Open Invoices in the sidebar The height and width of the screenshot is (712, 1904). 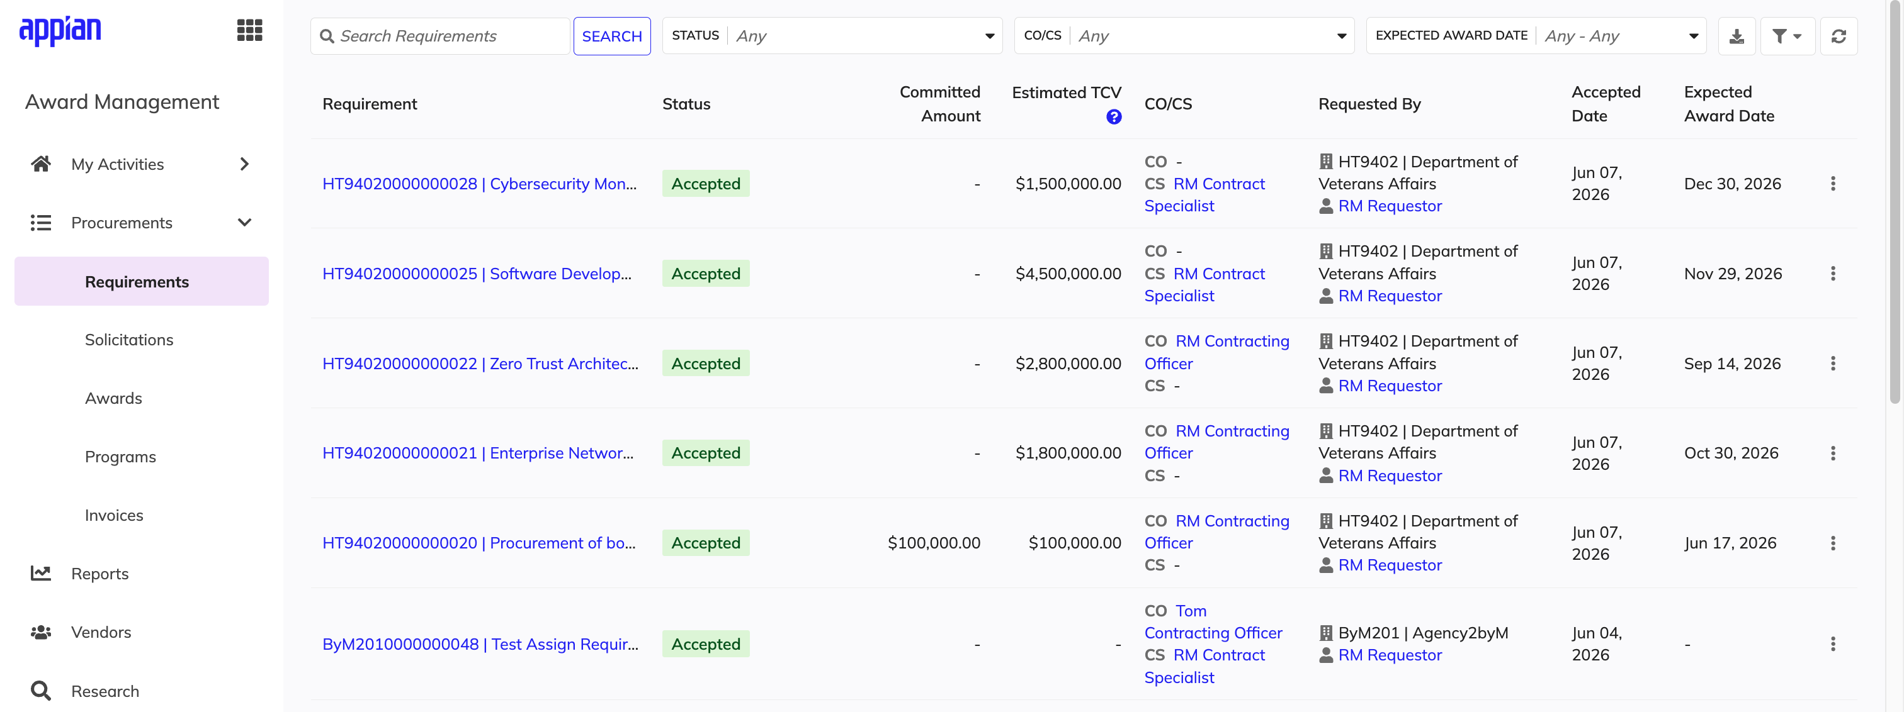(x=114, y=515)
